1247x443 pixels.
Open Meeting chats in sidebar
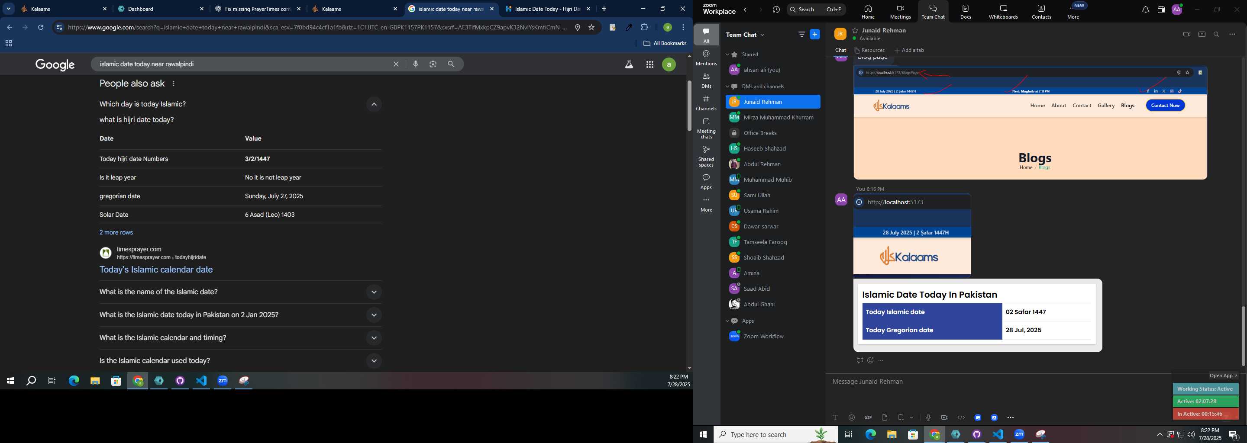click(706, 128)
